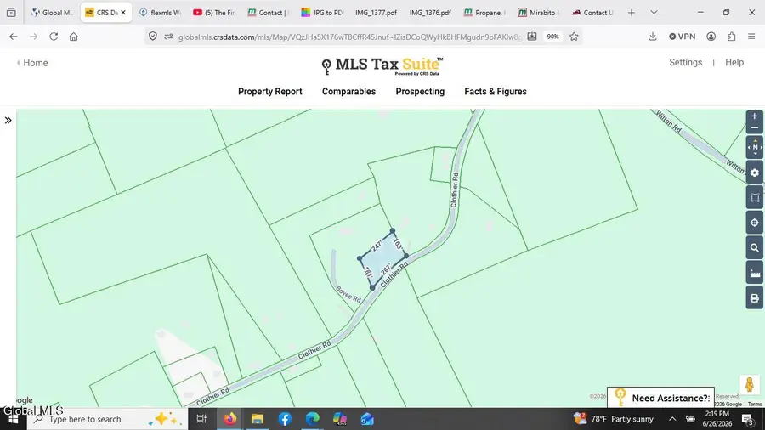The image size is (765, 430).
Task: Open Settings in the page header
Action: point(685,62)
